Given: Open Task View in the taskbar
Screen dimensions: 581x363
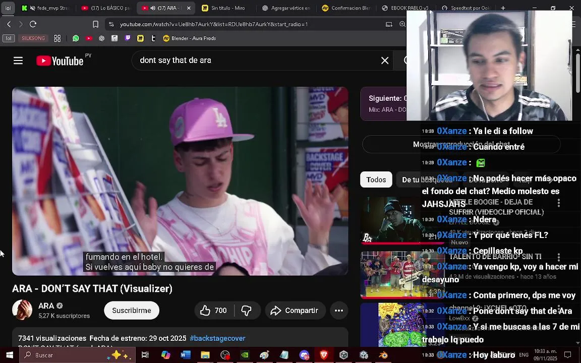Looking at the screenshot, I should 145,355.
